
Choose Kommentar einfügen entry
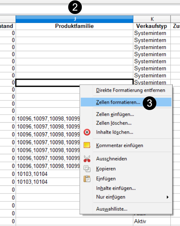pos(119,146)
